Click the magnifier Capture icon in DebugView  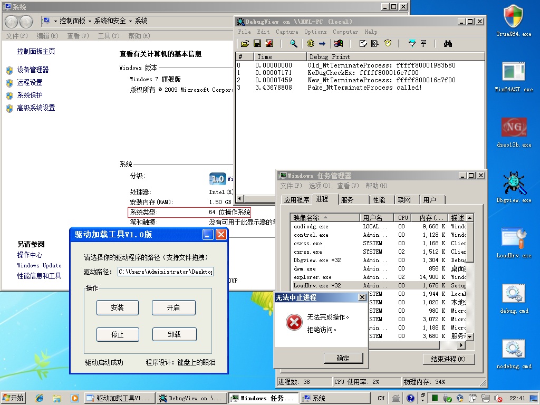click(x=293, y=44)
